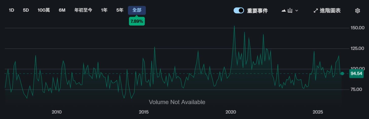Image resolution: width=369 pixels, height=119 pixels.
Task: Click the 94.54 current price label
Action: pos(356,74)
